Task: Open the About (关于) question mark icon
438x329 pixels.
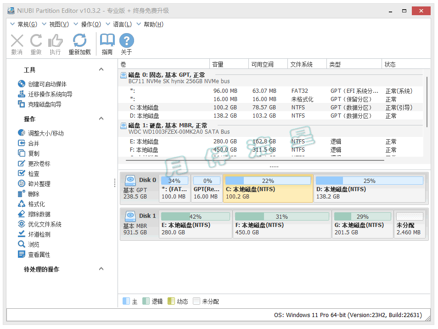Action: 127,41
